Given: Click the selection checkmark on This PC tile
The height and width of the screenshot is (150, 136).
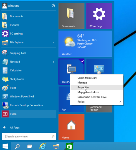Looking at the screenshot, I should point(82,61).
